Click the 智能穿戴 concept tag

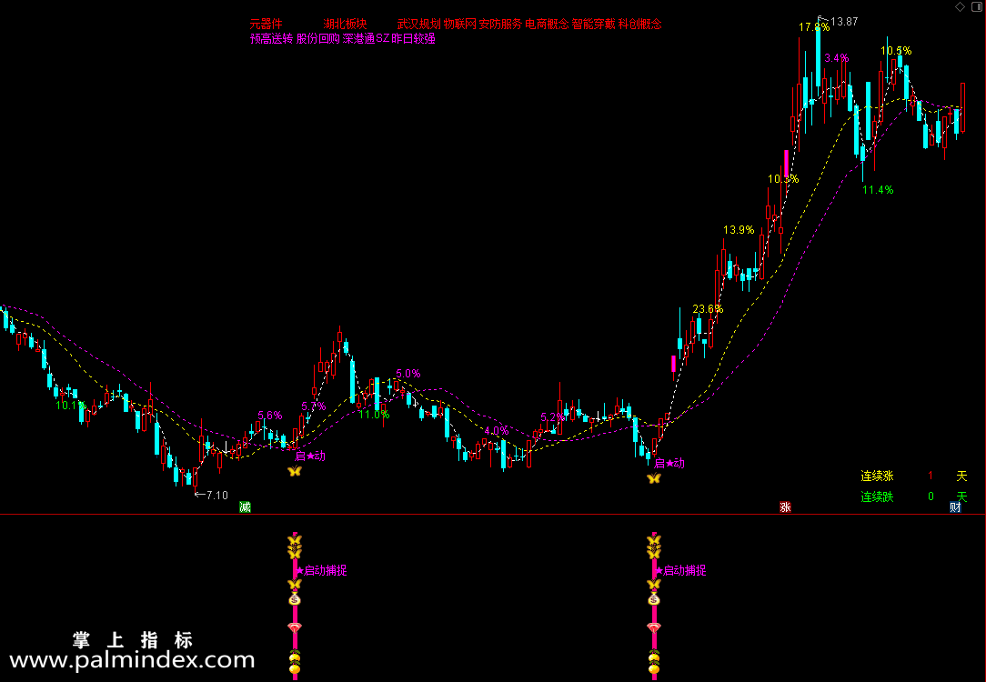point(594,24)
